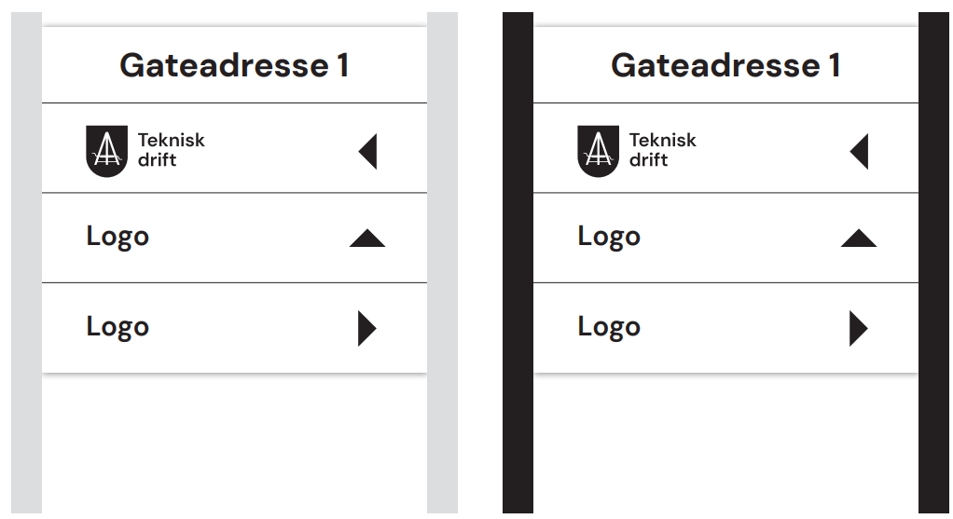Click the middle Logo text on the black sign
The width and height of the screenshot is (953, 519).
pos(609,237)
